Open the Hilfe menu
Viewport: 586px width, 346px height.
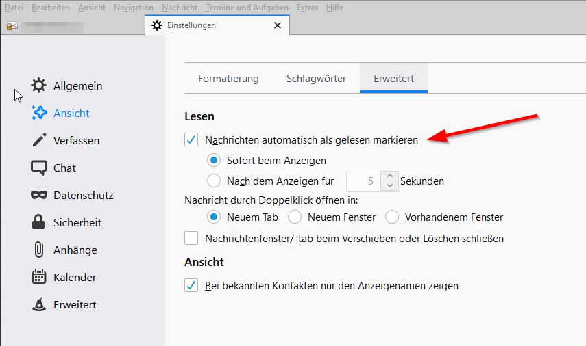click(x=334, y=8)
